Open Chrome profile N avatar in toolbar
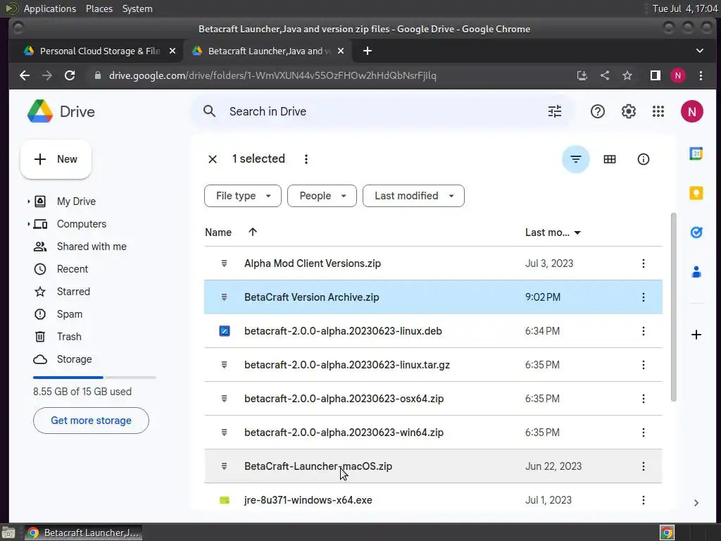Image resolution: width=721 pixels, height=541 pixels. (x=678, y=75)
